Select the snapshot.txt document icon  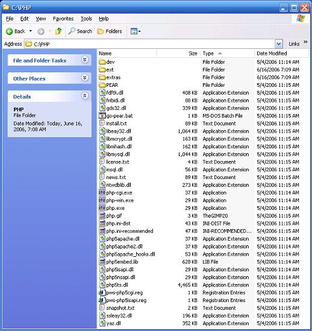point(102,307)
